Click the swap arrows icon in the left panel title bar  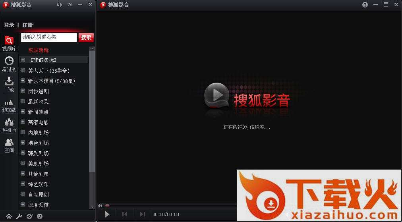60,5
